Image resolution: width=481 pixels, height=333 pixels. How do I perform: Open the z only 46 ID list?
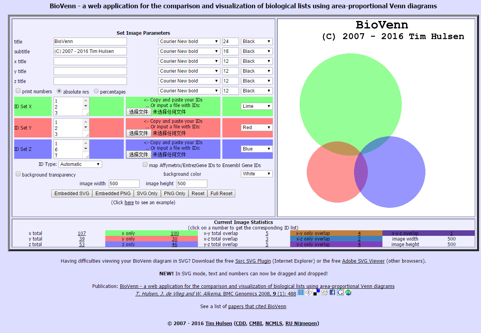(x=175, y=245)
